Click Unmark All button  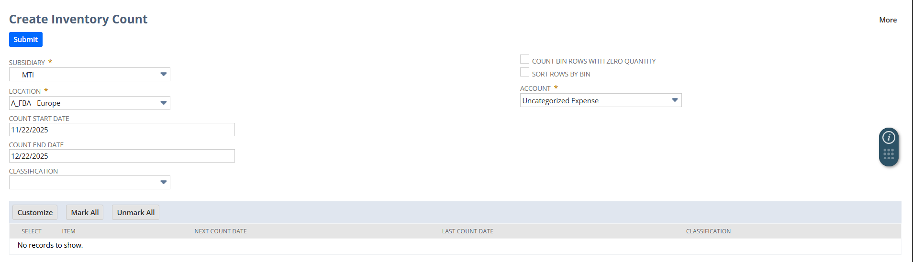136,213
